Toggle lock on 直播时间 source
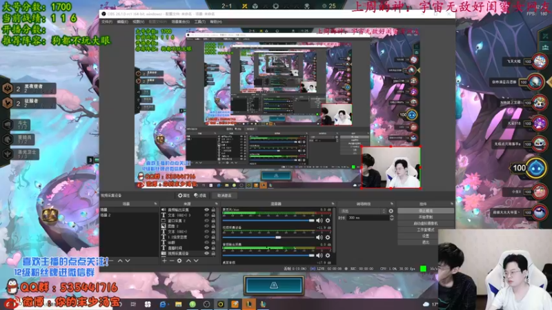 pos(213,248)
